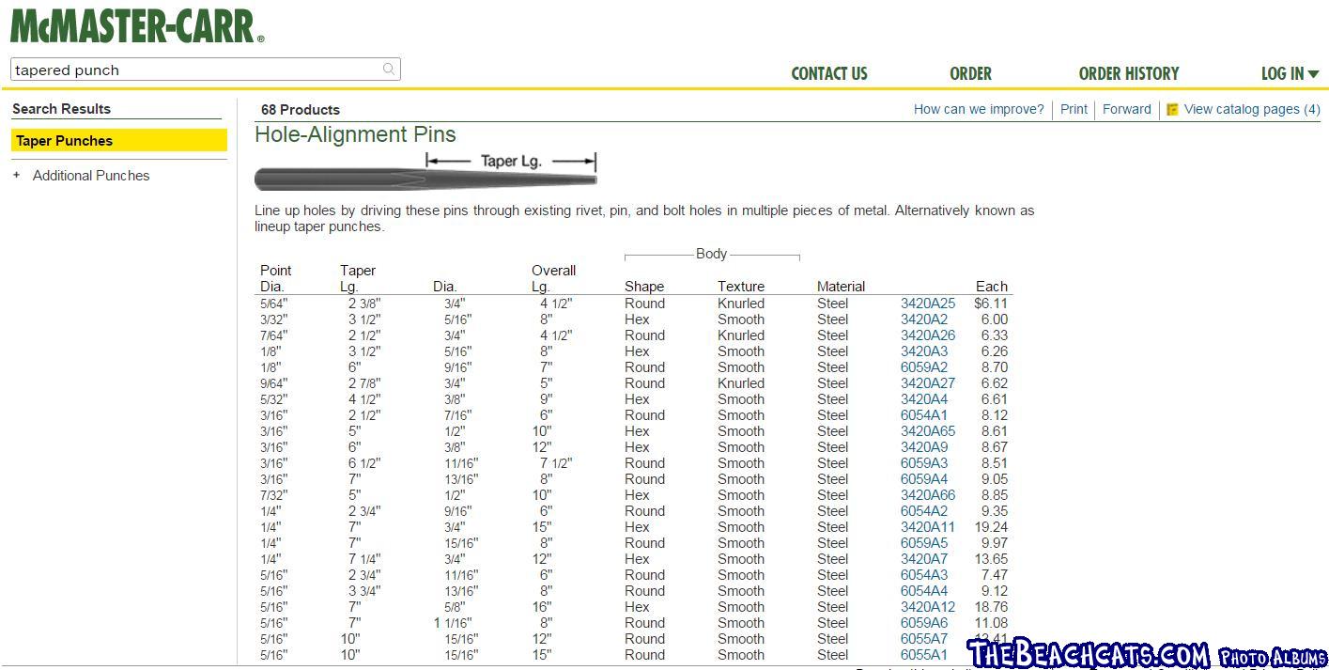Open part number 6059A3
1329x670 pixels.
click(924, 463)
